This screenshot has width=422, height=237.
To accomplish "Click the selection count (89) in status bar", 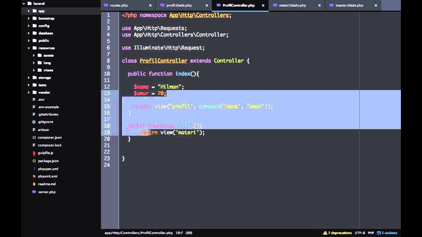I will pyautogui.click(x=189, y=233).
